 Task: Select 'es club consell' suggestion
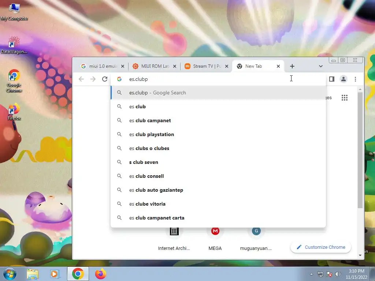point(218,176)
